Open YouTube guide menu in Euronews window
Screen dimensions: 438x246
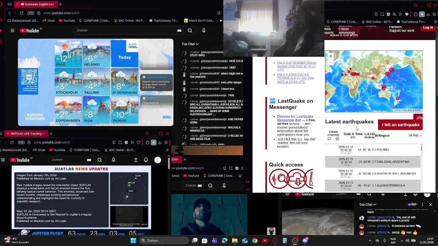pyautogui.click(x=12, y=30)
